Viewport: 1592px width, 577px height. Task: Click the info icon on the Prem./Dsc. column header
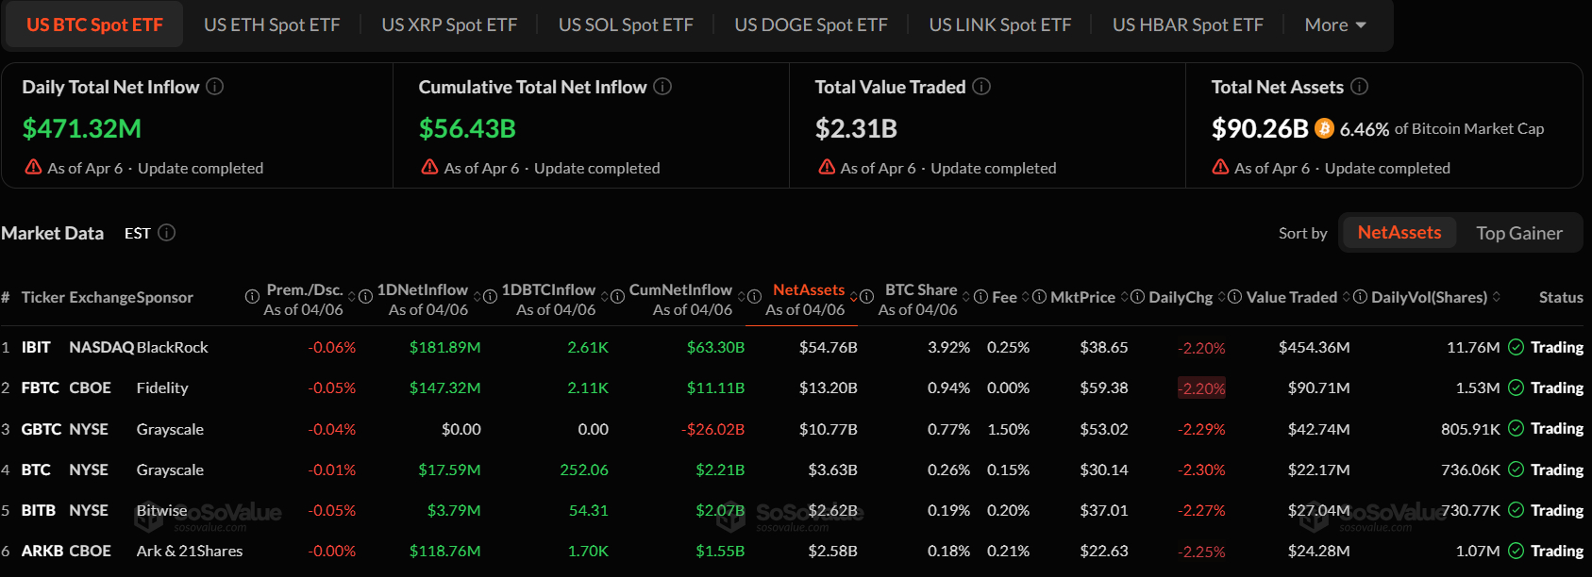(253, 296)
